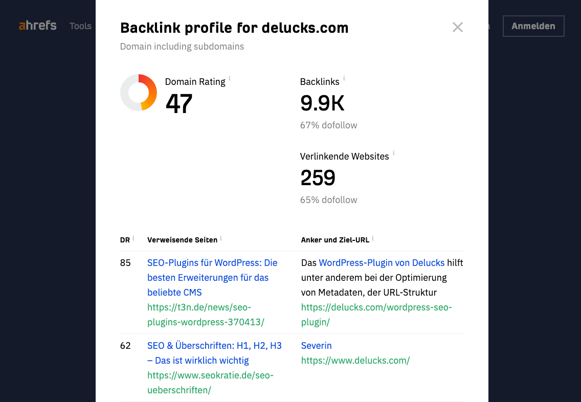Click the Verweisende Seiten column header
This screenshot has width=581, height=402.
click(x=182, y=240)
